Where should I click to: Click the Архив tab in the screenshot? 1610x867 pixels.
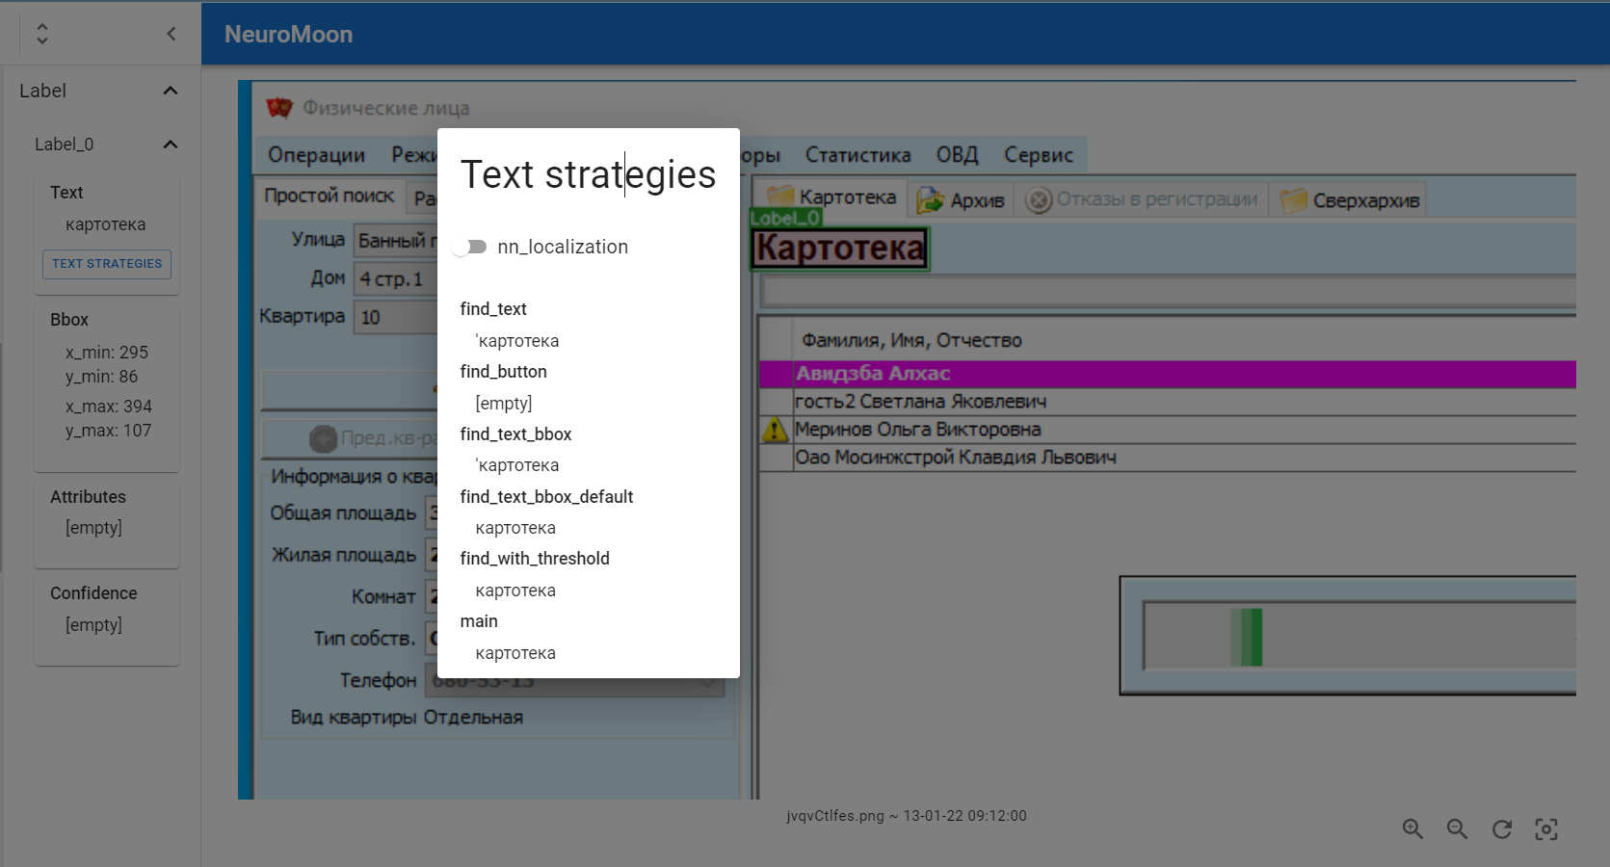click(x=961, y=200)
